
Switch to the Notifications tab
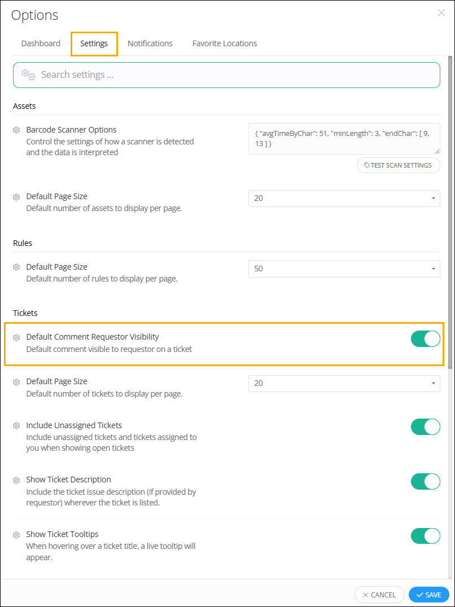[150, 43]
